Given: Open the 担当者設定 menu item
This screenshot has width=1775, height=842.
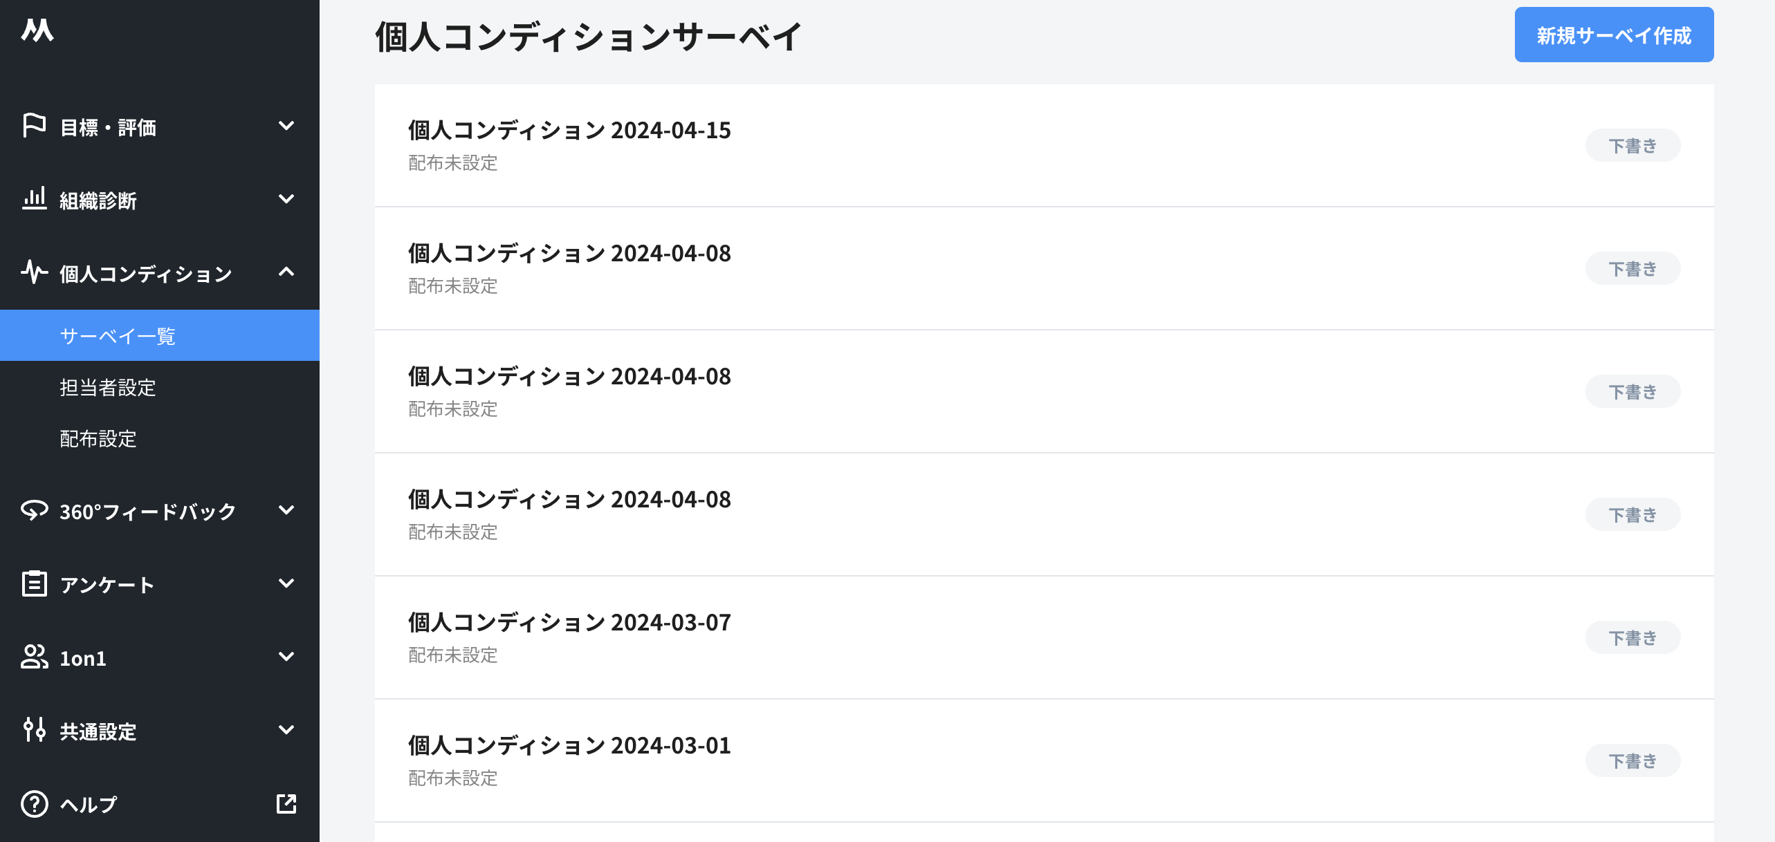Looking at the screenshot, I should point(107,389).
